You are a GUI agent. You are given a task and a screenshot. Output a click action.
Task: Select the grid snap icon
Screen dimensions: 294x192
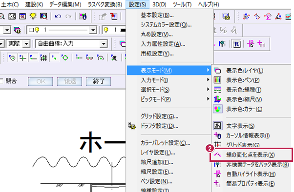tap(43, 58)
